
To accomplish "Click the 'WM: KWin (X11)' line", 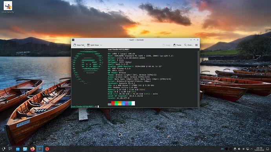I will [x=115, y=71].
